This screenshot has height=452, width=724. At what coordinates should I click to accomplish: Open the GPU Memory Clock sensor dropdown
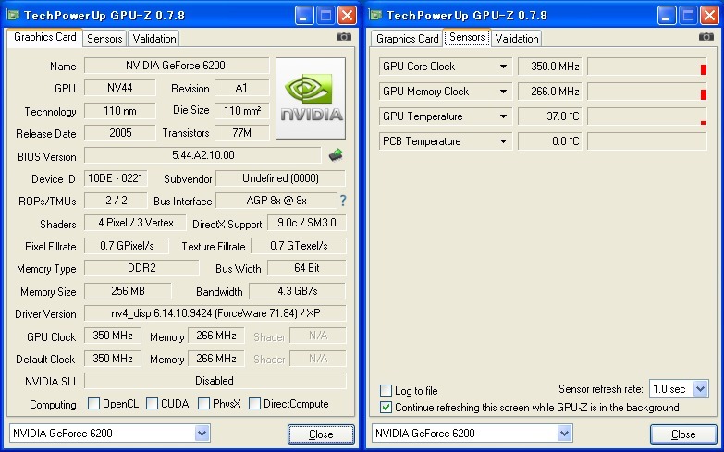point(503,92)
